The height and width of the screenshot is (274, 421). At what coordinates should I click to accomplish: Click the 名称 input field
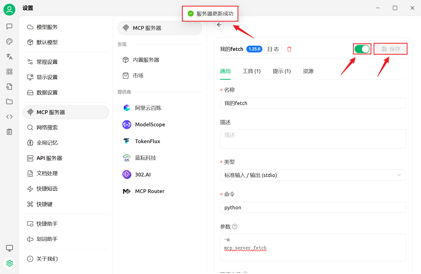tap(313, 103)
